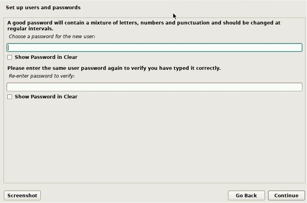This screenshot has height=203, width=307.
Task: Click the Go Back button
Action: pyautogui.click(x=246, y=195)
